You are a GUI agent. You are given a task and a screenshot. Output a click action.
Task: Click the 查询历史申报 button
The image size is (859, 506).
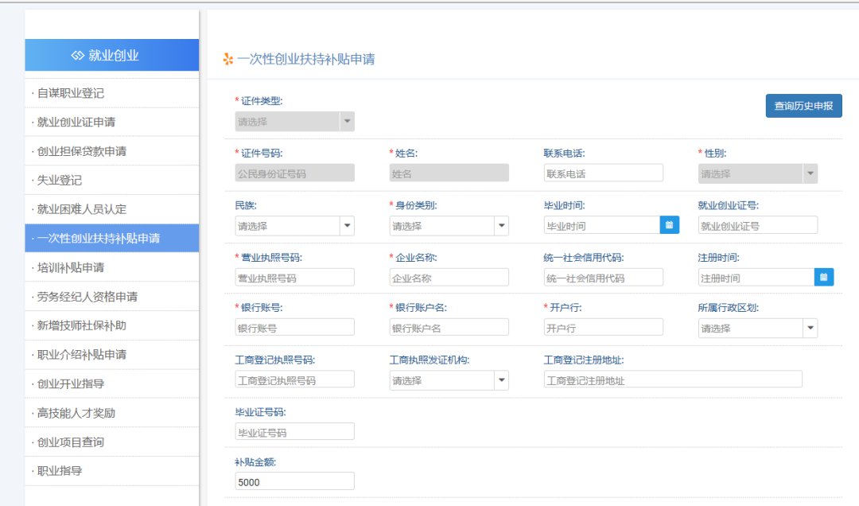point(803,105)
